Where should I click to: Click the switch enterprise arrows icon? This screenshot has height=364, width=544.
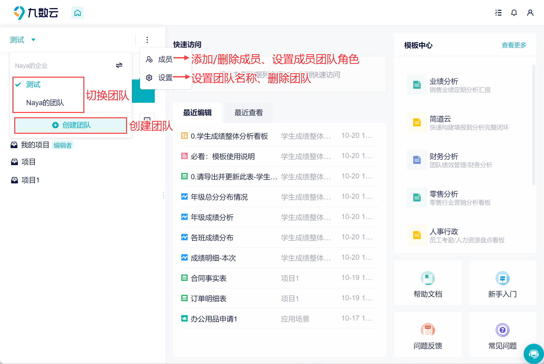click(x=119, y=65)
